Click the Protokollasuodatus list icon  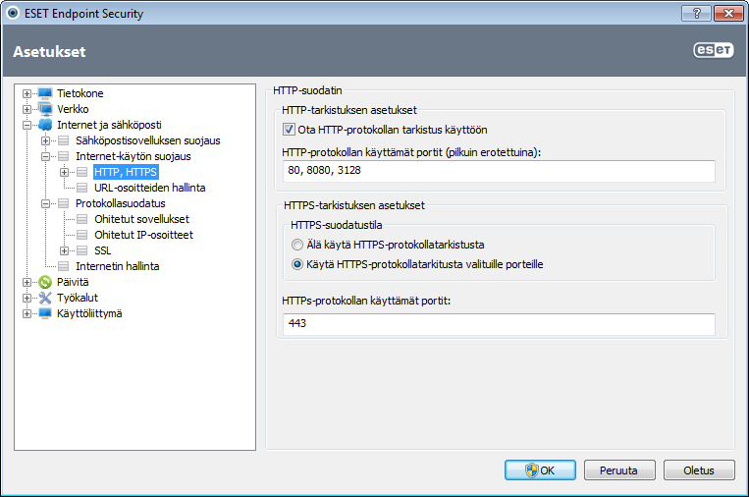point(64,203)
